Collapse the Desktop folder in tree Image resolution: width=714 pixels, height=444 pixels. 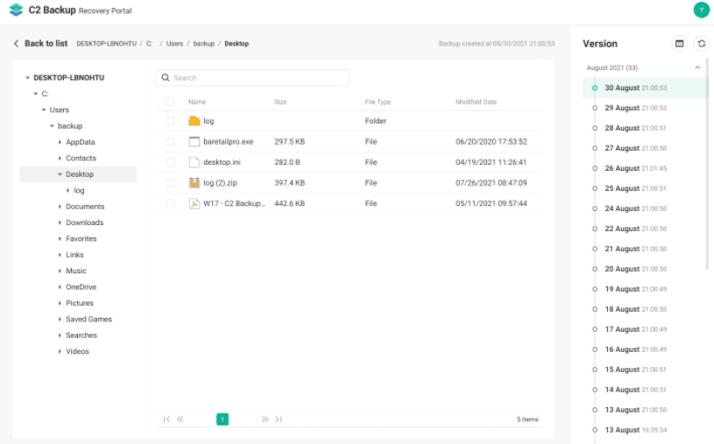[x=60, y=174]
